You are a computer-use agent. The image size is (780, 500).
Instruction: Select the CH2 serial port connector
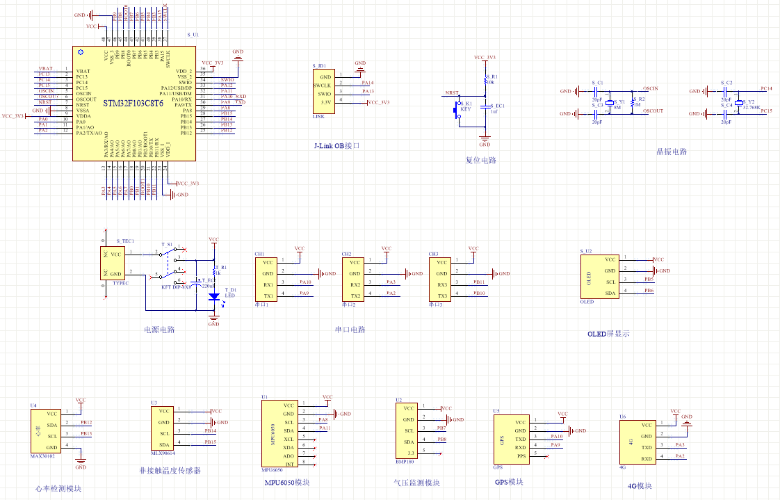352,280
